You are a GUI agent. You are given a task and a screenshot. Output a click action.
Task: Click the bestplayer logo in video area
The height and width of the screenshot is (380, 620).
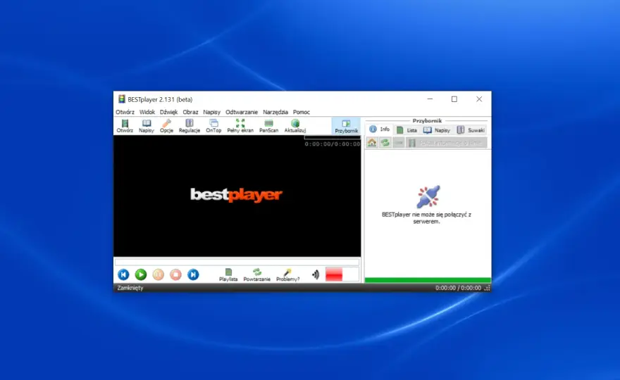(237, 195)
